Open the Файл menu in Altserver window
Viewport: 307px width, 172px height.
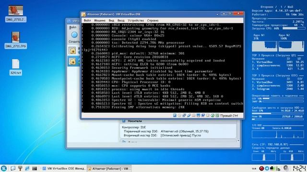point(87,20)
